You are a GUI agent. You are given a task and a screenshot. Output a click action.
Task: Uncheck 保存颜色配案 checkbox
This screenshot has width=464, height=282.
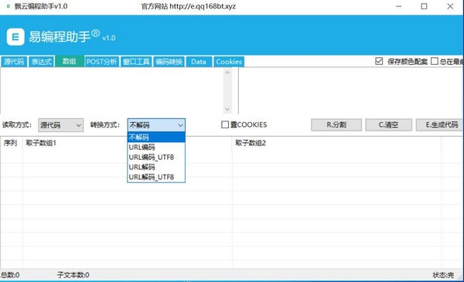pos(379,61)
